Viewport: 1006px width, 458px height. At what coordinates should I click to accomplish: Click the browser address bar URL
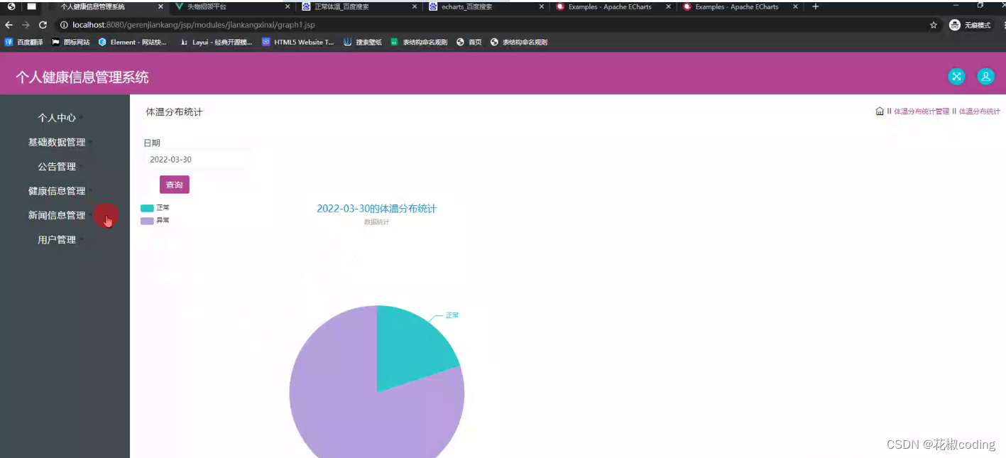[x=193, y=25]
